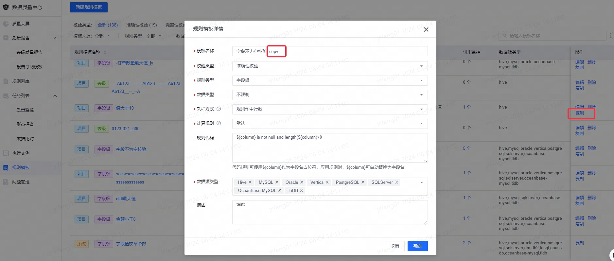The image size is (614, 261).
Task: Remove the Vertica data source tag
Action: coord(327,182)
